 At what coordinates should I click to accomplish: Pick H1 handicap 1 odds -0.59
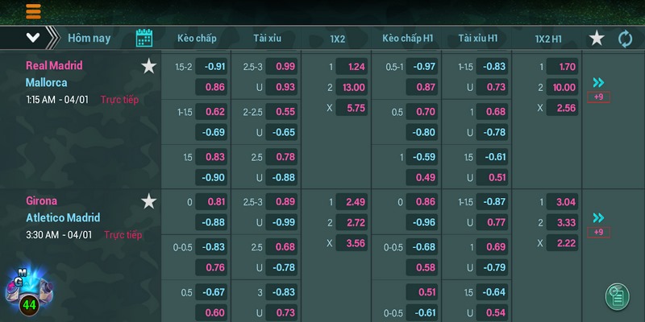(422, 157)
